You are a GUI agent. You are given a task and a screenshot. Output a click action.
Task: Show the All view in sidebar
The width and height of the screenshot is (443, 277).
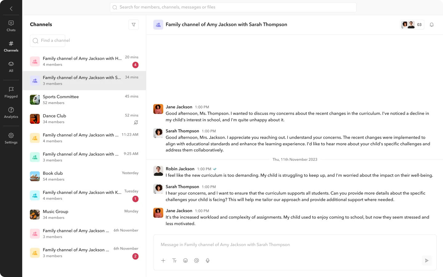(11, 66)
